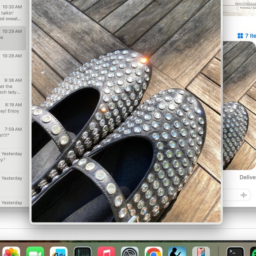Open the 7 Items grid link in Messages
The height and width of the screenshot is (256, 256).
[x=247, y=36]
